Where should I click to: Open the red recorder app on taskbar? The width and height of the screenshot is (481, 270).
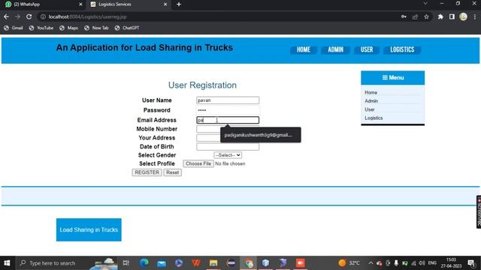[x=301, y=263]
